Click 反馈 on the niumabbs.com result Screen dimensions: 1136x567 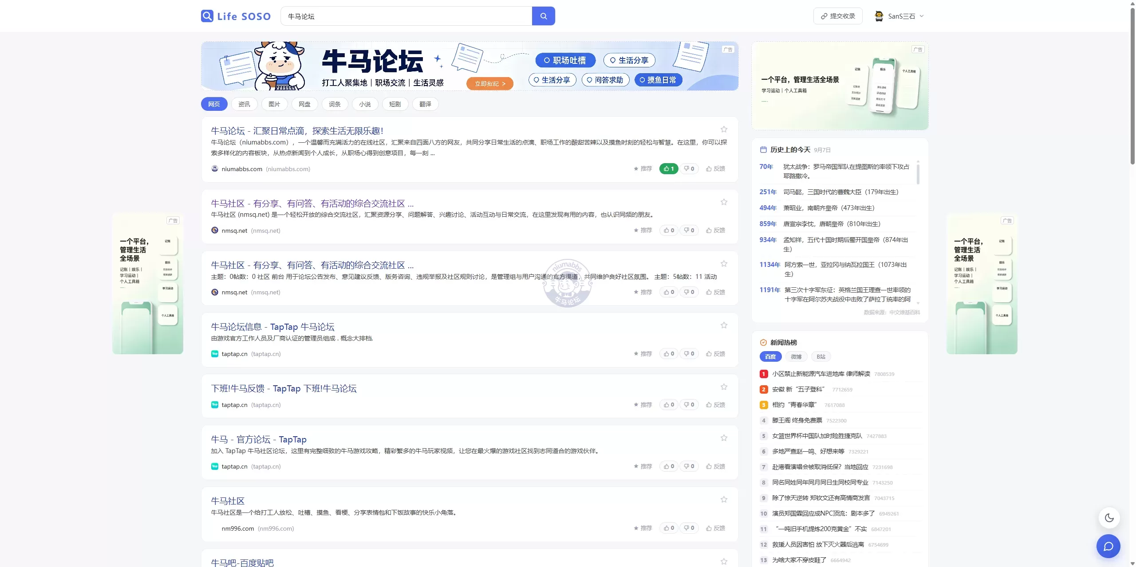point(715,169)
